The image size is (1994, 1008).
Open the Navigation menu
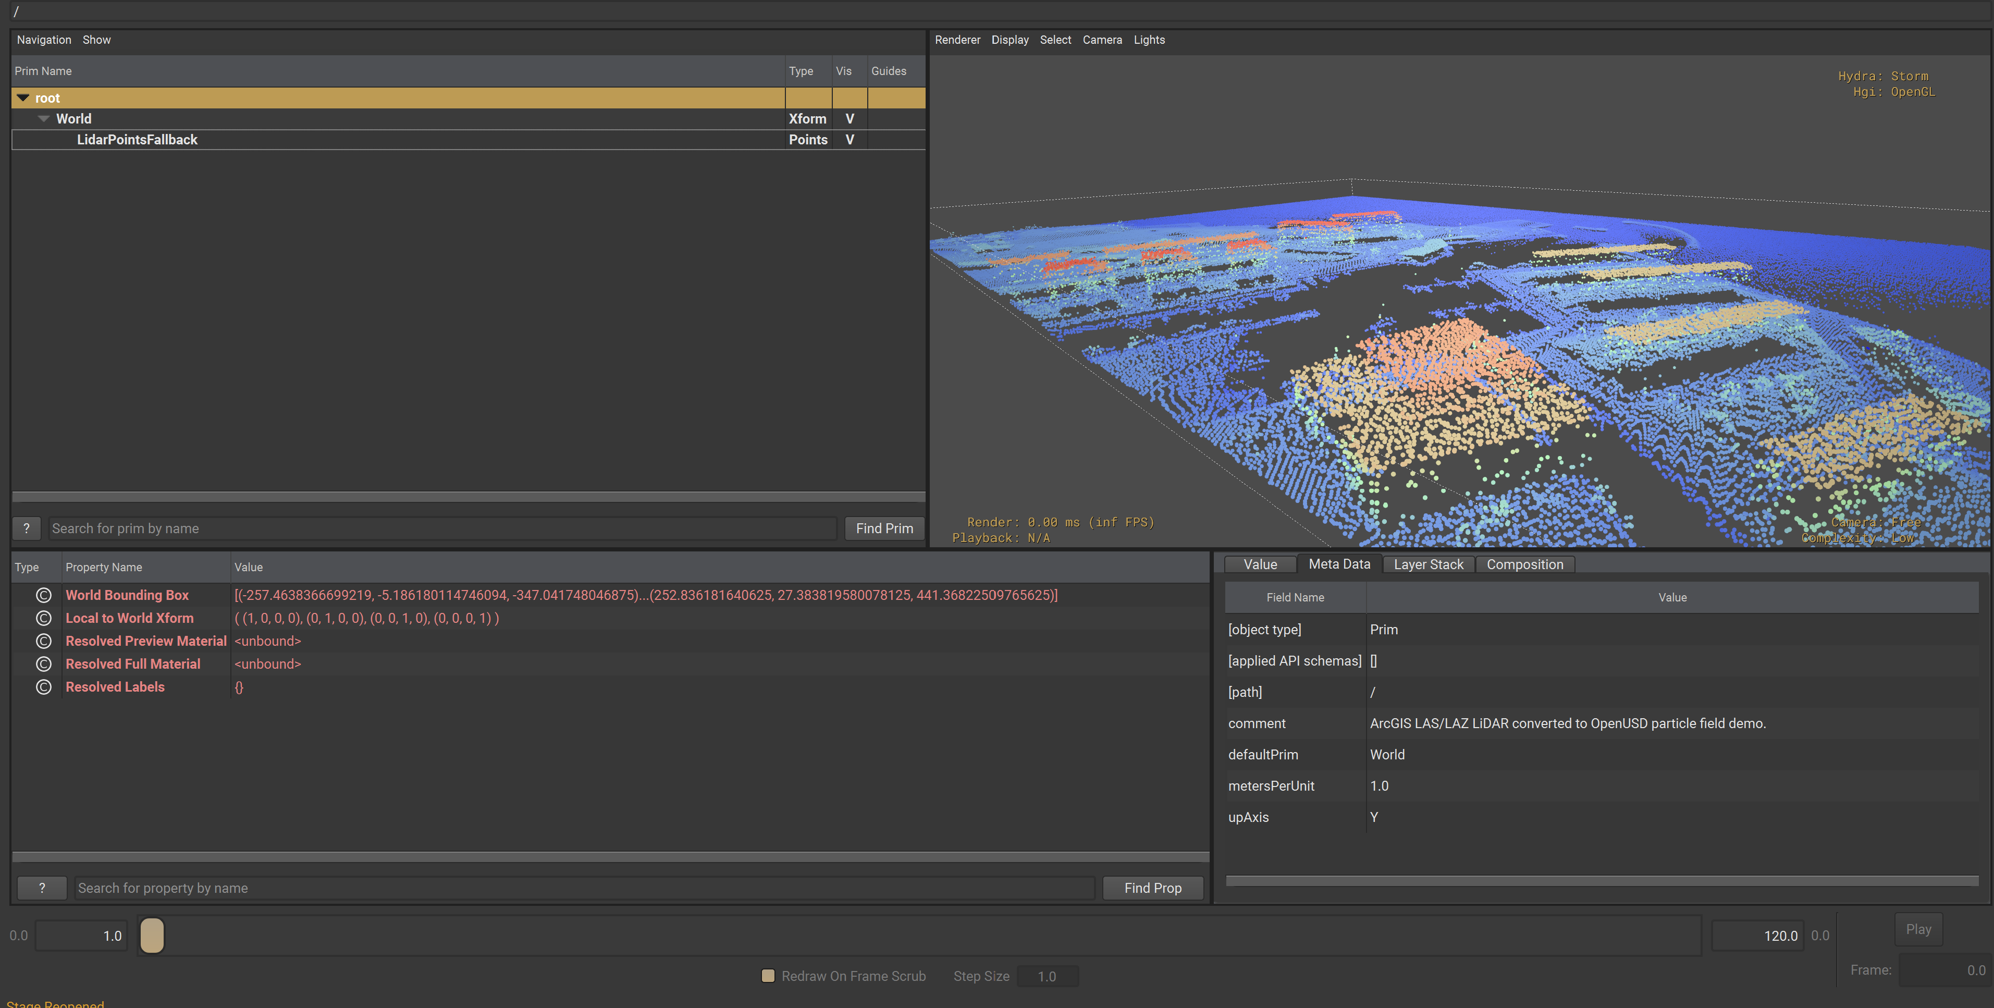[x=44, y=40]
